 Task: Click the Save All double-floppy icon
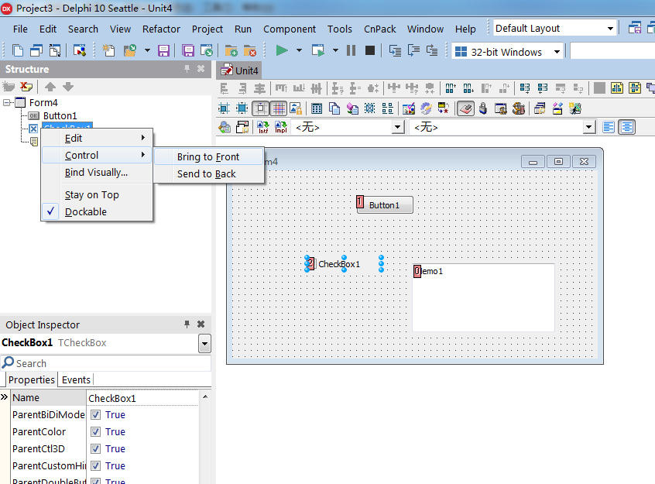point(188,50)
